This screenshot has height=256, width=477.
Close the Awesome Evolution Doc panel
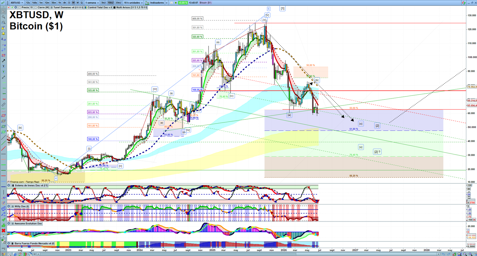(9, 224)
